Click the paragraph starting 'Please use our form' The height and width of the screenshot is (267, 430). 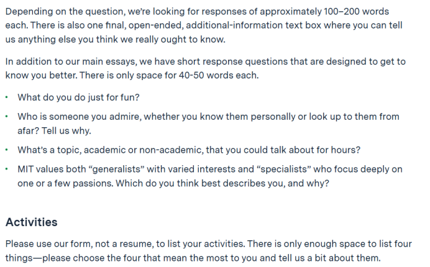(x=208, y=251)
